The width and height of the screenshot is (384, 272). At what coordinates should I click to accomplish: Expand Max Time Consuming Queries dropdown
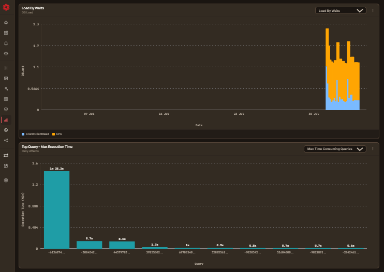335,149
